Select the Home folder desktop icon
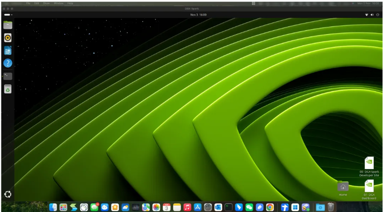384x212 pixels. click(343, 187)
